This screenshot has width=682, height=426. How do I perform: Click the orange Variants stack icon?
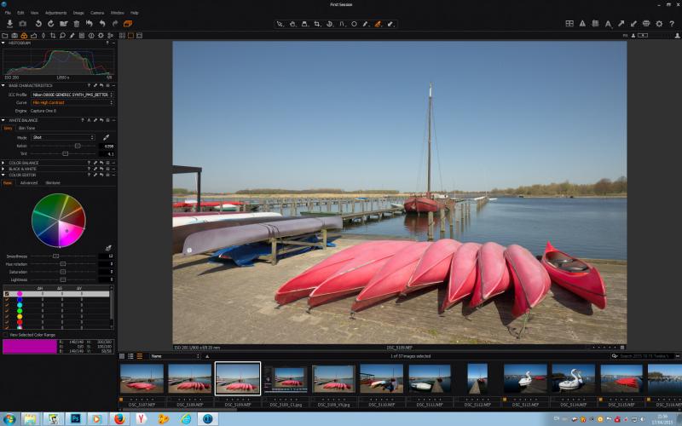click(x=127, y=24)
